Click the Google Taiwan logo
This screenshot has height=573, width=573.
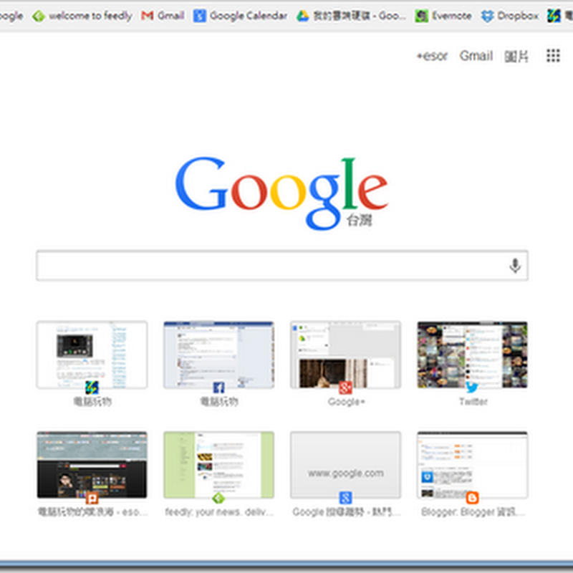(x=281, y=193)
